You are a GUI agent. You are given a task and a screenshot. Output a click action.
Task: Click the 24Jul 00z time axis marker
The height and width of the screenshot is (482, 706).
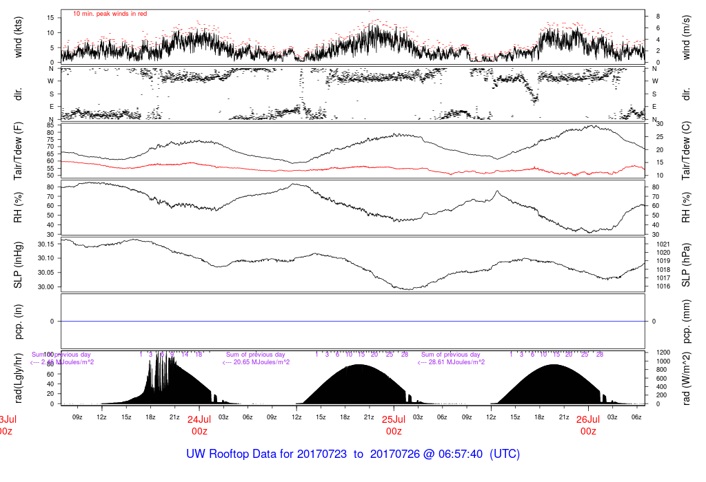tap(199, 426)
